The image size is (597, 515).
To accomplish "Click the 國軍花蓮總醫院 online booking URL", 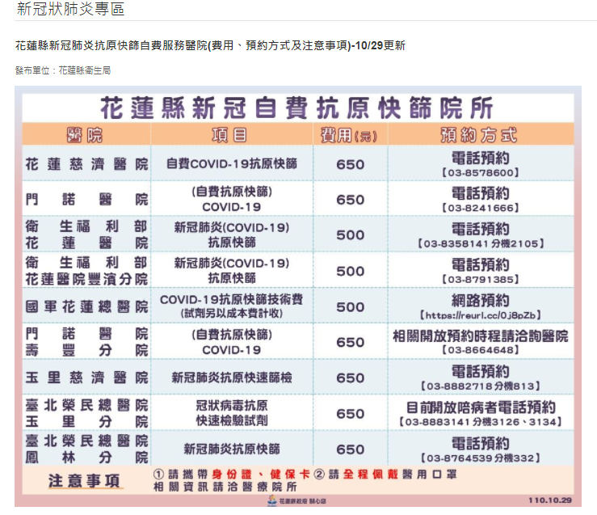I will 480,314.
